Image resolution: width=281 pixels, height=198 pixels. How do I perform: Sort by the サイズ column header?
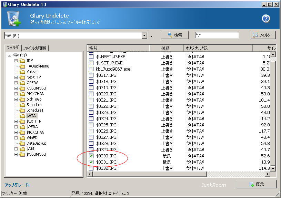(264, 48)
